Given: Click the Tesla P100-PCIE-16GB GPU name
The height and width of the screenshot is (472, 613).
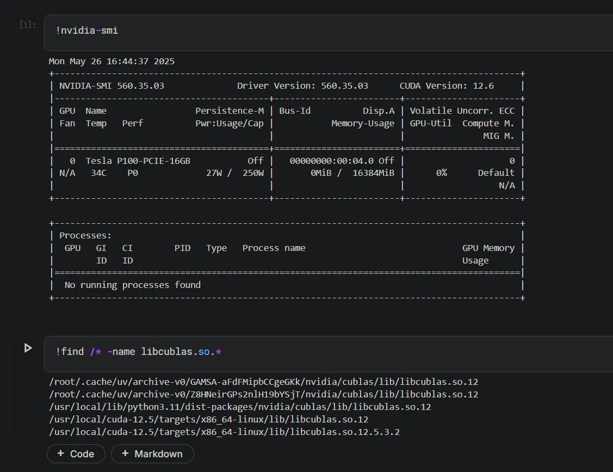Looking at the screenshot, I should click(138, 161).
